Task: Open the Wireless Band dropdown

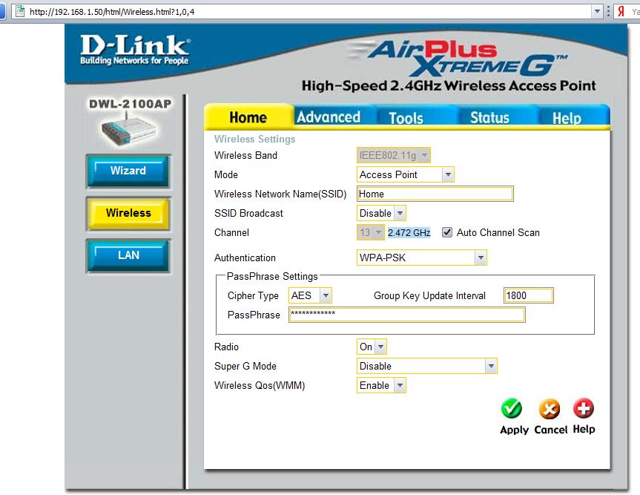Action: [x=394, y=155]
